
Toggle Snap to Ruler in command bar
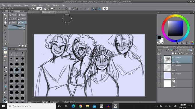[x=93, y=9]
